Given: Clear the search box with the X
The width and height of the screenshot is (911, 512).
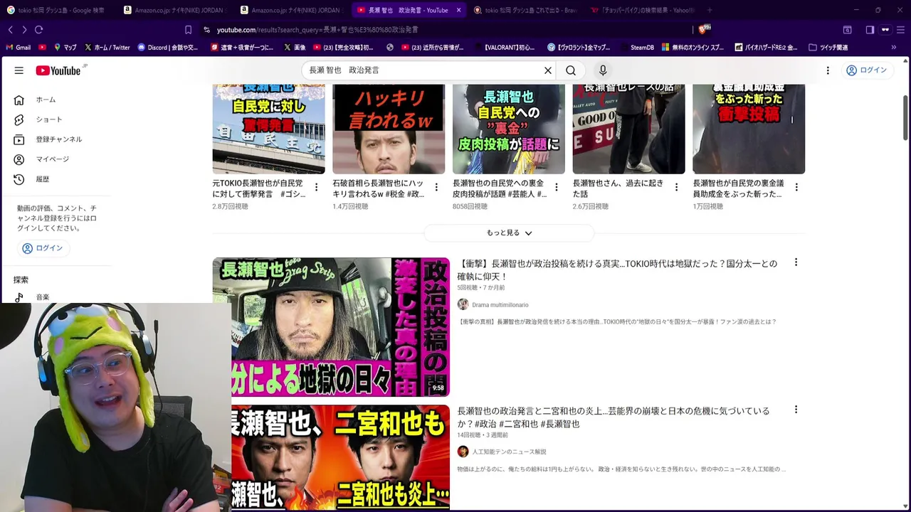Looking at the screenshot, I should (x=548, y=70).
